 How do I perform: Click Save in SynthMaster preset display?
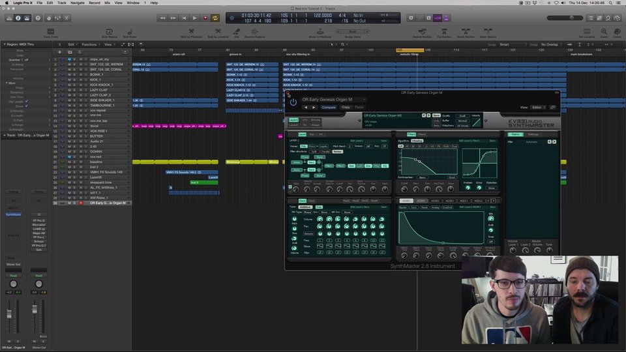pos(436,115)
